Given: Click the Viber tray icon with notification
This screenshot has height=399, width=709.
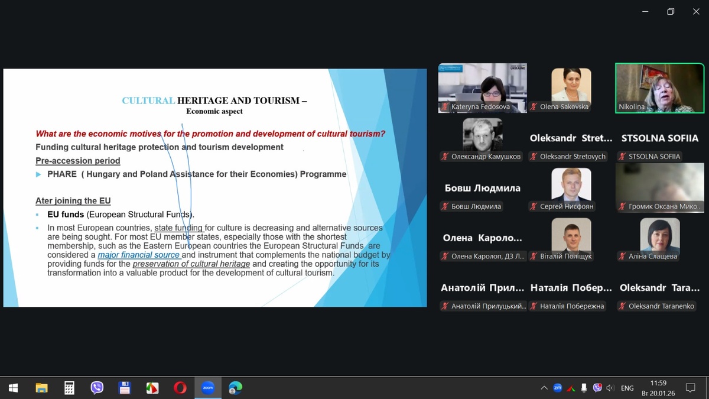Looking at the screenshot, I should [597, 388].
